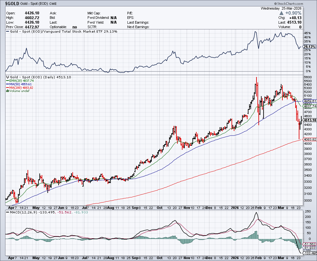This screenshot has height=261, width=317.
Task: Click the red MA(200) legend line marker
Action: [x=7, y=88]
